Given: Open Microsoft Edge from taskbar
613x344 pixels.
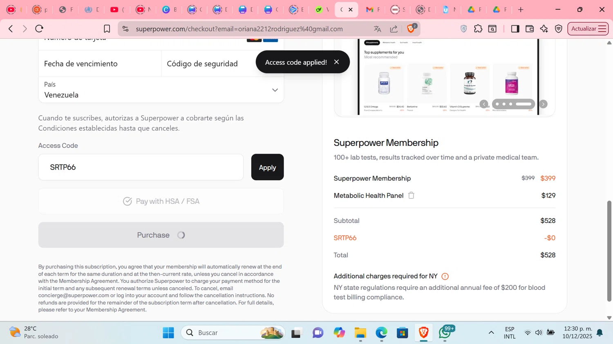Looking at the screenshot, I should pos(381,333).
